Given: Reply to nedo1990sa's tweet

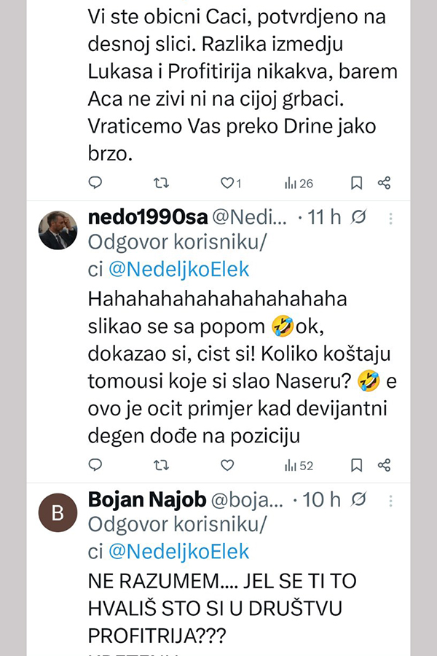Looking at the screenshot, I should 95,465.
